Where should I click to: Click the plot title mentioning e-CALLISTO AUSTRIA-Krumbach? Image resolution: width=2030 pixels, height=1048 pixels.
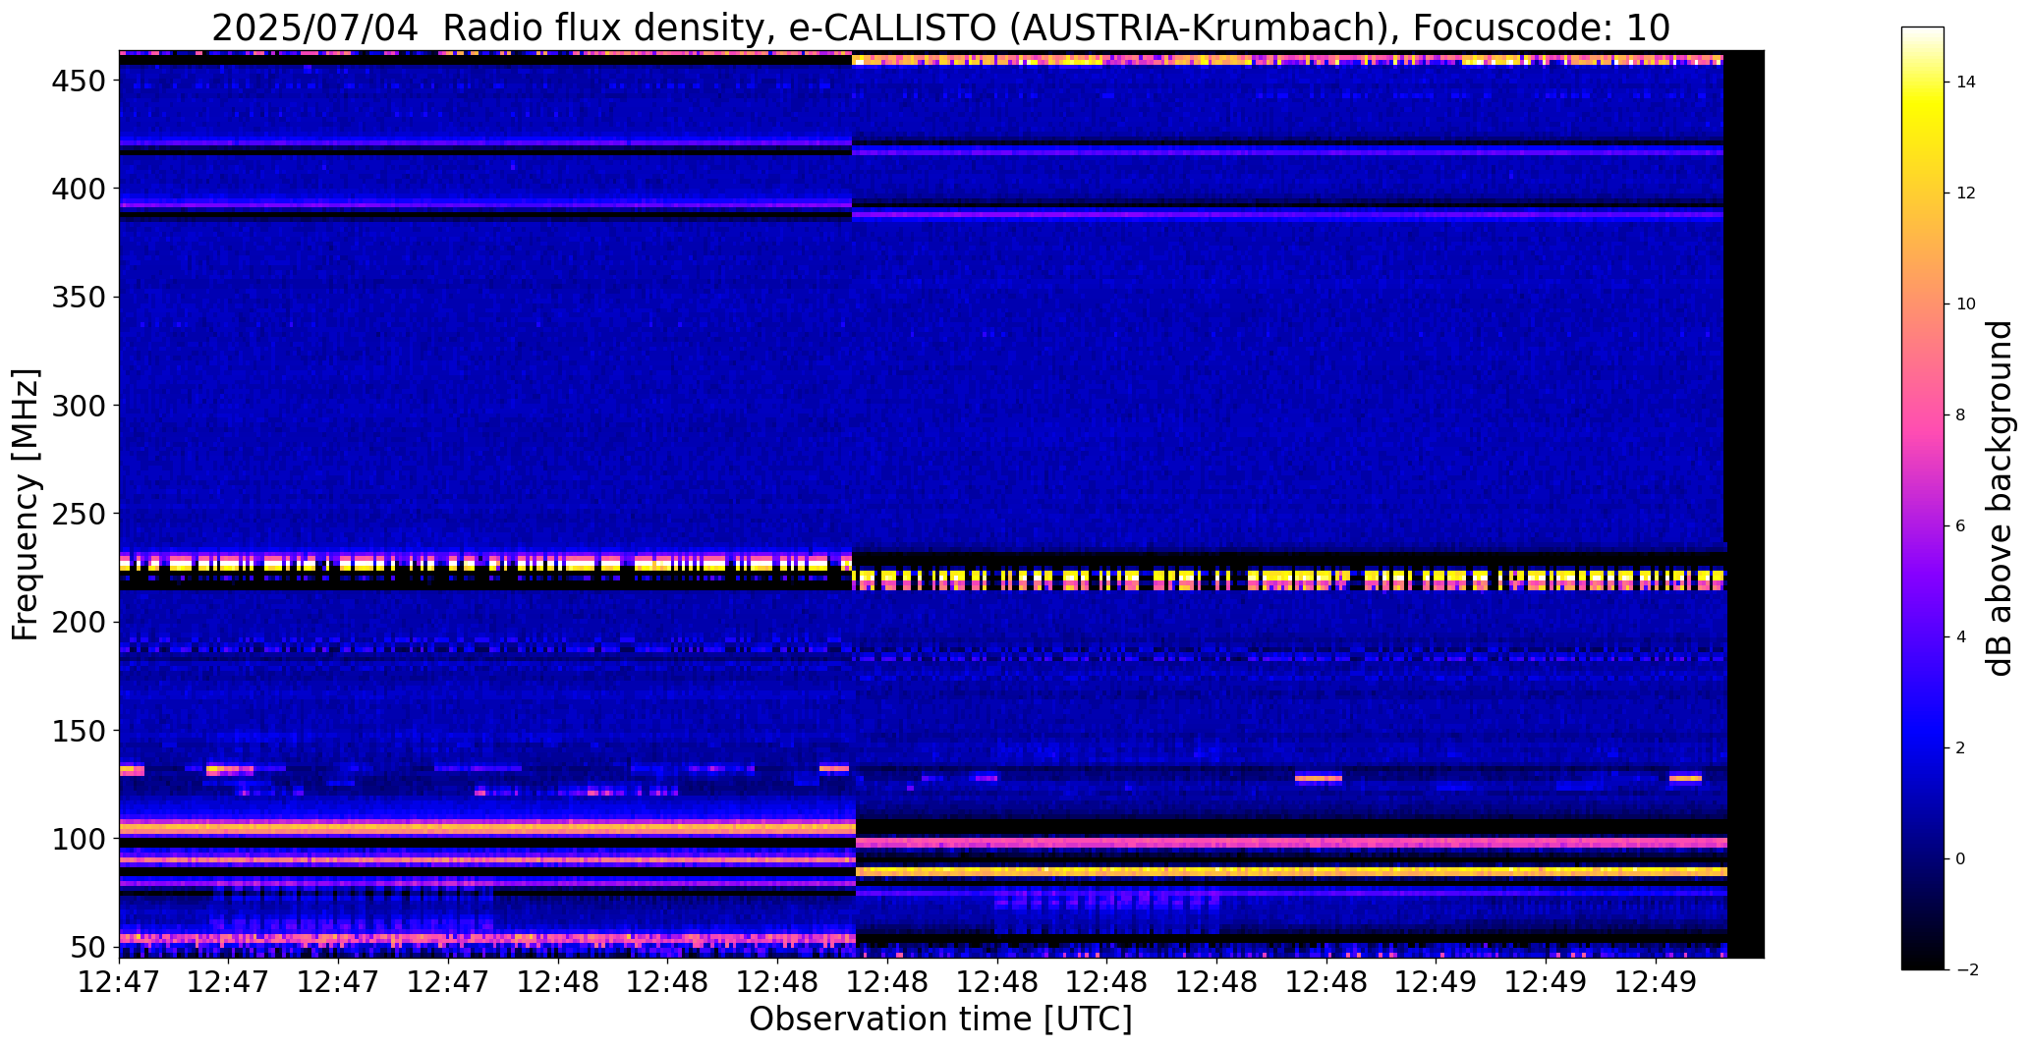pyautogui.click(x=940, y=28)
